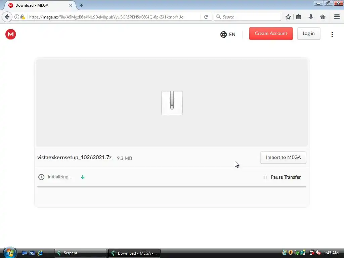
Task: Reload the page with refresh icon
Action: [206, 17]
